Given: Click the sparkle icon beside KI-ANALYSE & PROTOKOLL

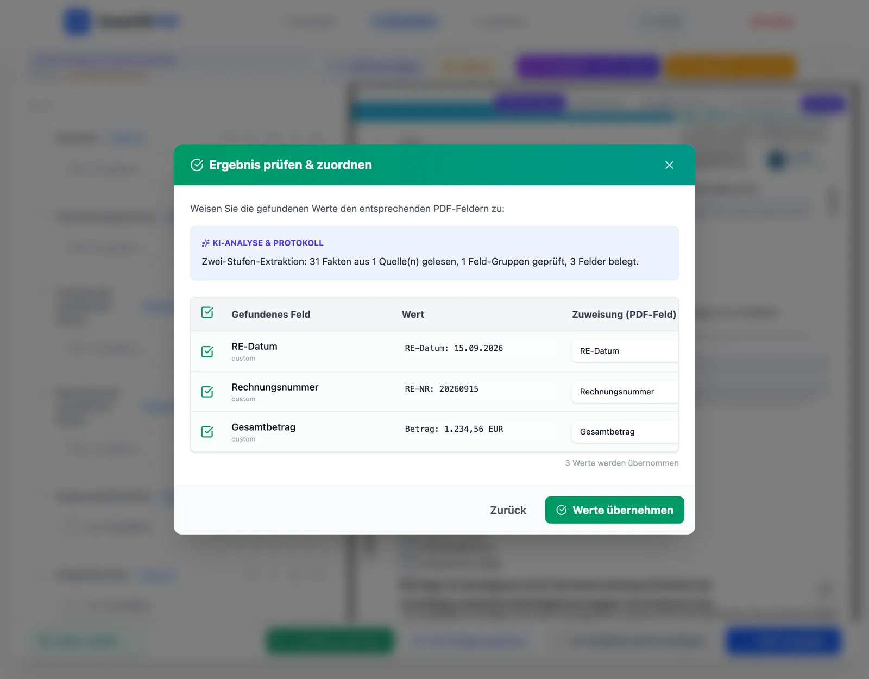Looking at the screenshot, I should [206, 243].
